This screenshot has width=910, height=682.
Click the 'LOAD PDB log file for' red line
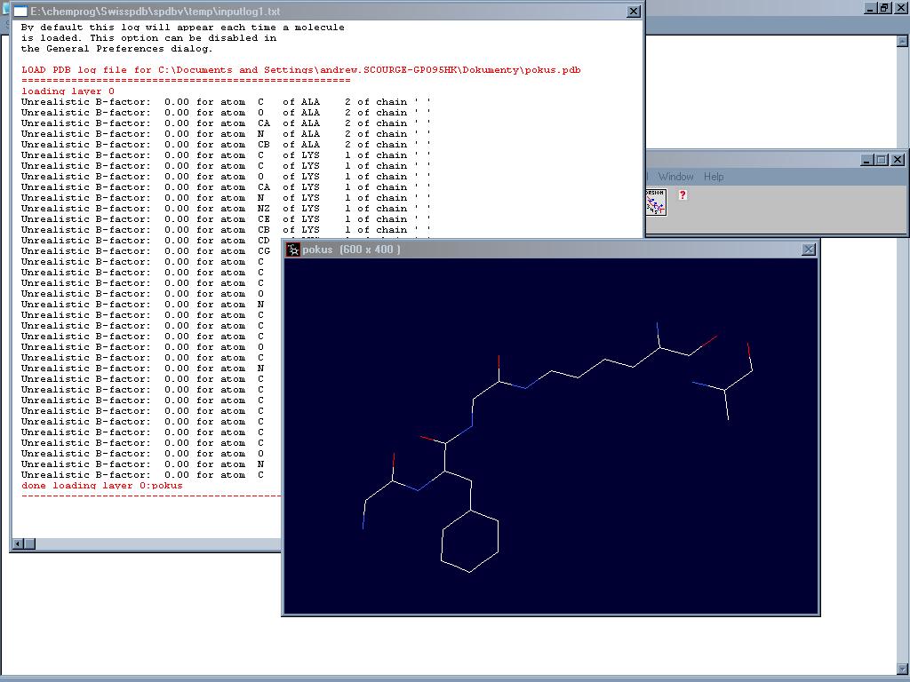[300, 70]
